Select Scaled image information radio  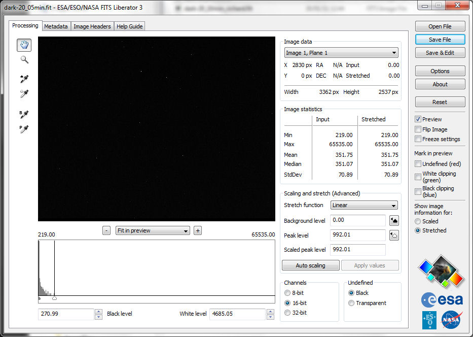(418, 221)
